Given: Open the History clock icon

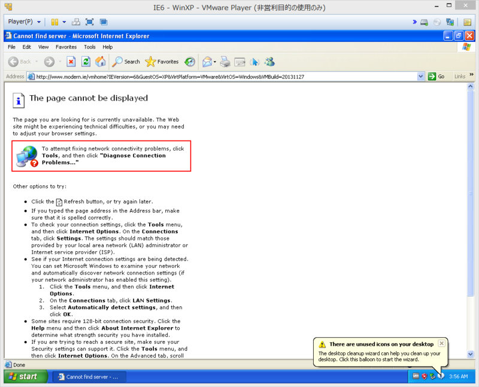Looking at the screenshot, I should 190,62.
